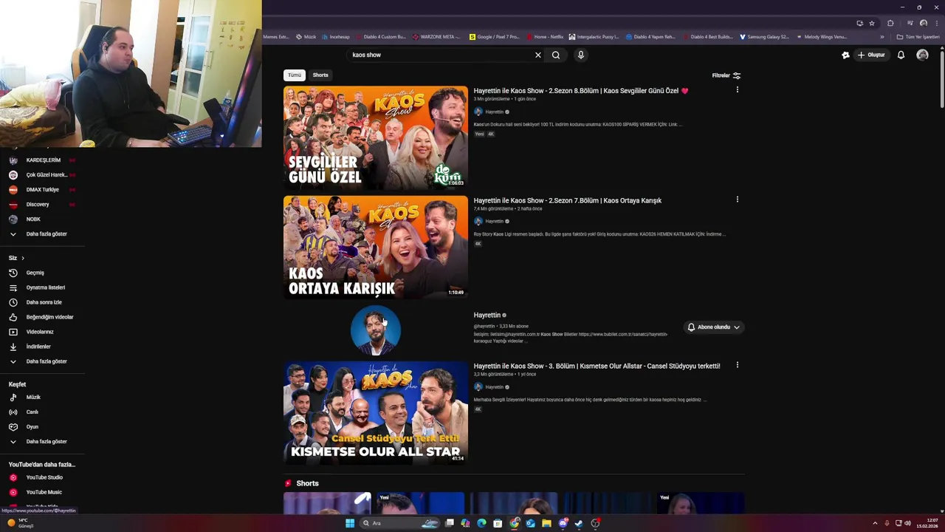
Task: Click Hayrettin channel name in channel result
Action: (487, 316)
